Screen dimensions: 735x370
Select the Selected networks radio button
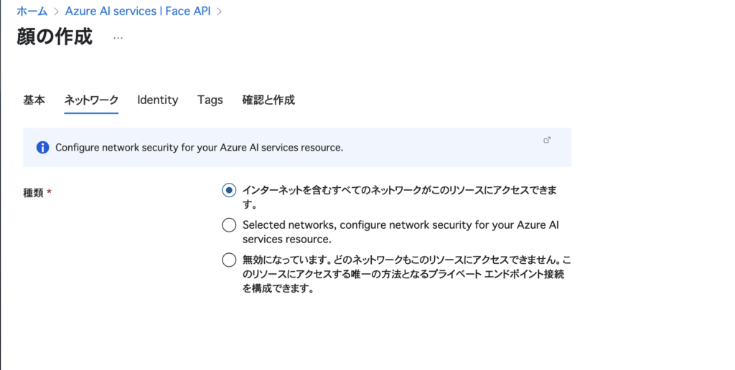click(x=229, y=225)
